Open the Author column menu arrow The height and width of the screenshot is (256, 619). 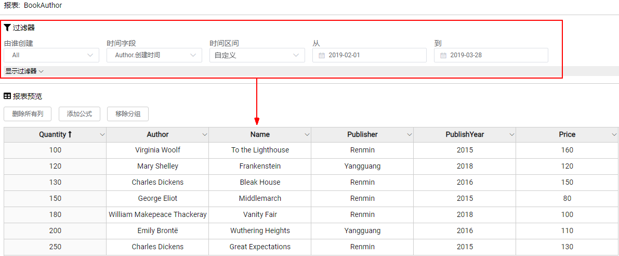(x=204, y=135)
